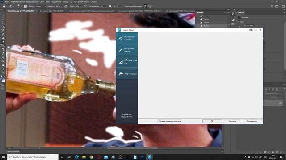
Task: Open Photoshop search magnifier icon
Action: [x=272, y=6]
